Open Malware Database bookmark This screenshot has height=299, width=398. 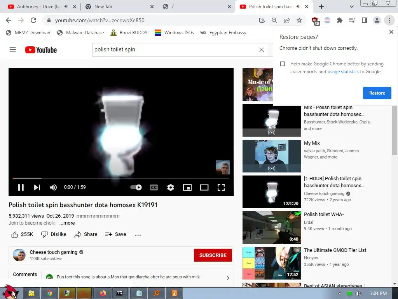(81, 33)
